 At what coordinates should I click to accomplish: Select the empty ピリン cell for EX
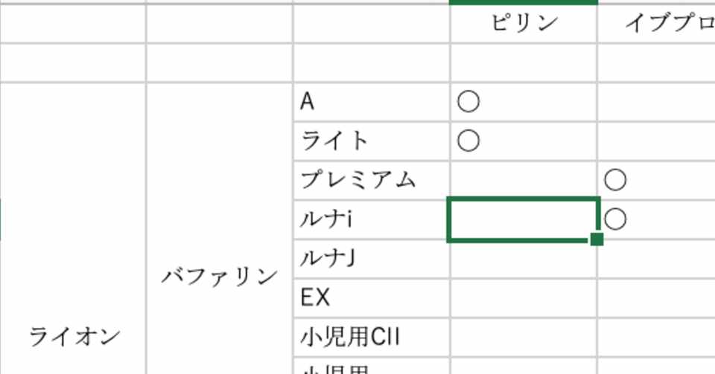tap(524, 298)
